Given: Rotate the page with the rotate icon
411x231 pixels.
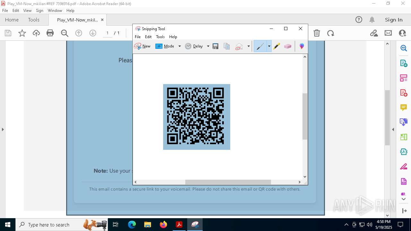Looking at the screenshot, I should click(331, 33).
